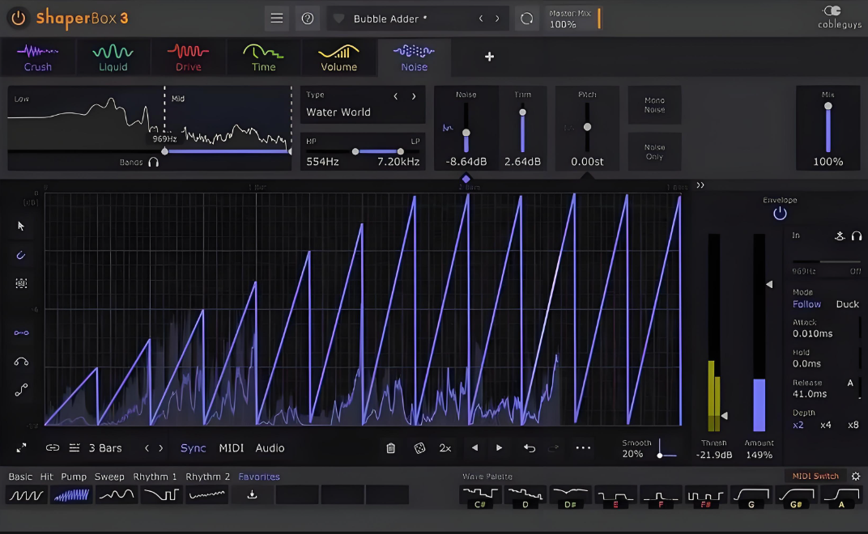868x534 pixels.
Task: Toggle the ShaperBox power button
Action: 19,19
